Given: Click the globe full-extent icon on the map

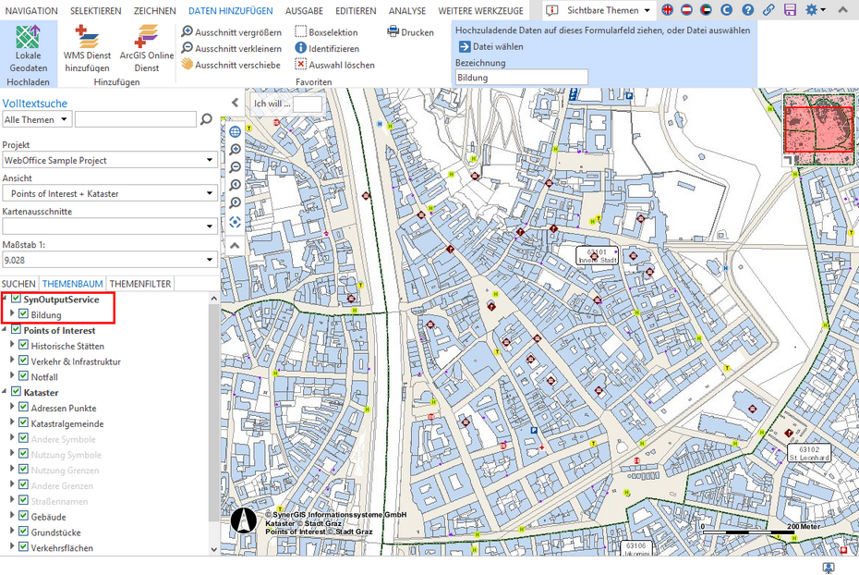Looking at the screenshot, I should click(x=235, y=131).
